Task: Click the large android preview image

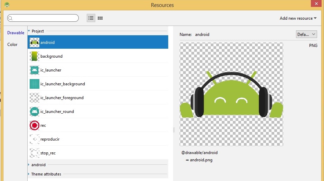Action: coord(231,94)
